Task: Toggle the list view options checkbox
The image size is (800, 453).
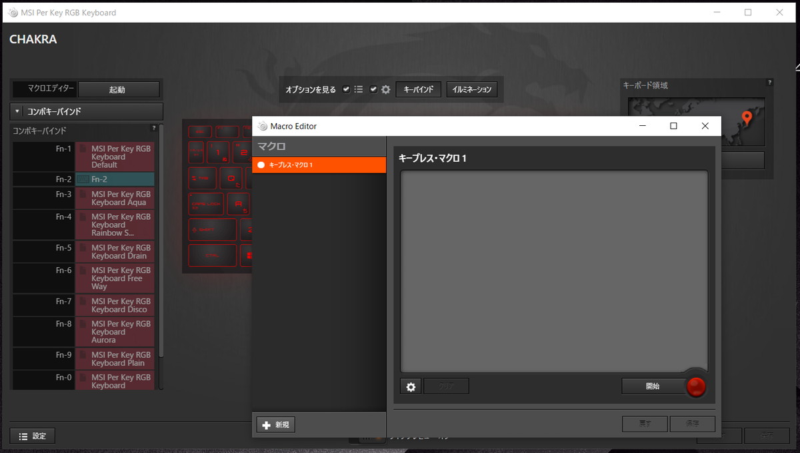Action: [346, 89]
